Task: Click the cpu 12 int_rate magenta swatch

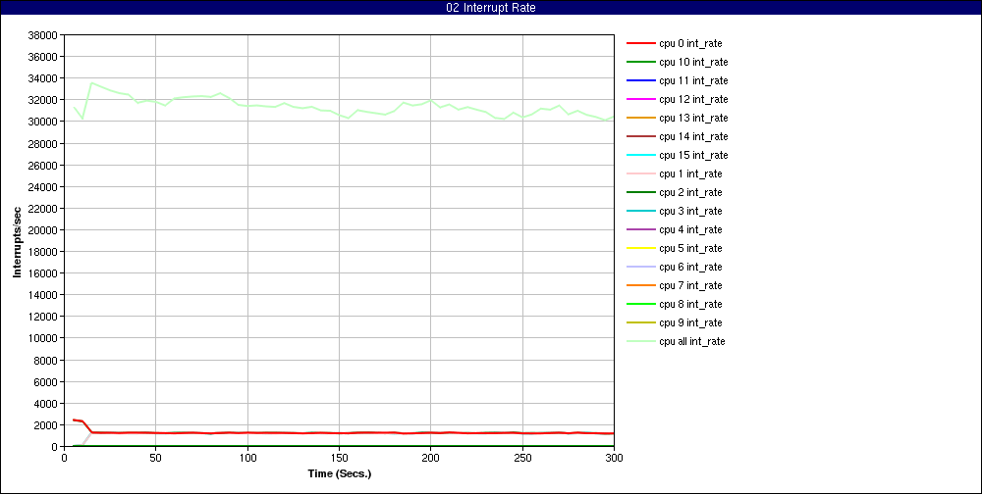Action: [641, 99]
